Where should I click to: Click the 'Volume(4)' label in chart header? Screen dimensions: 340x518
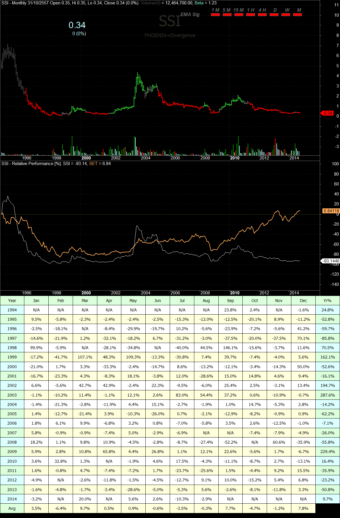click(150, 3)
